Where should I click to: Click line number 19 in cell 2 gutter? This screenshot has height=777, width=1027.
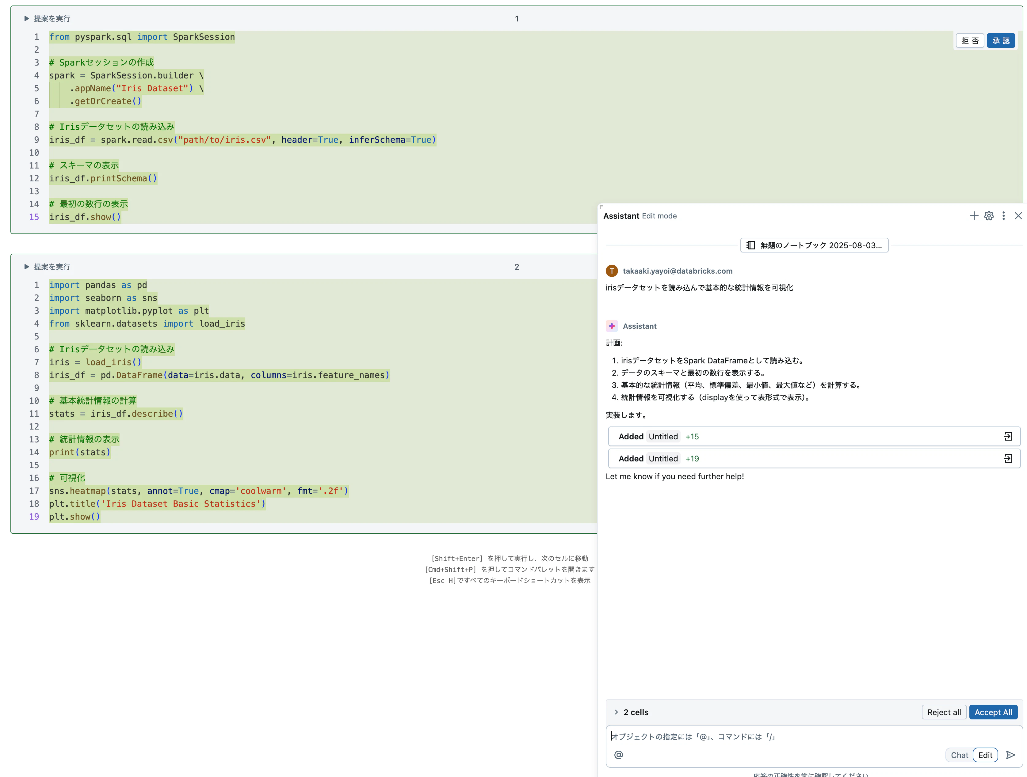pos(34,517)
